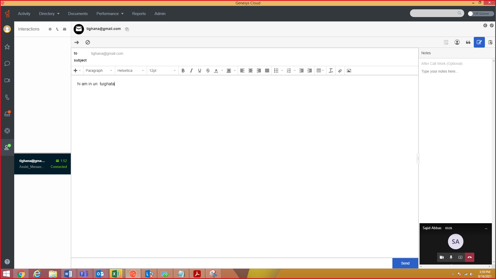Click the disconnect interaction icon

point(88,42)
